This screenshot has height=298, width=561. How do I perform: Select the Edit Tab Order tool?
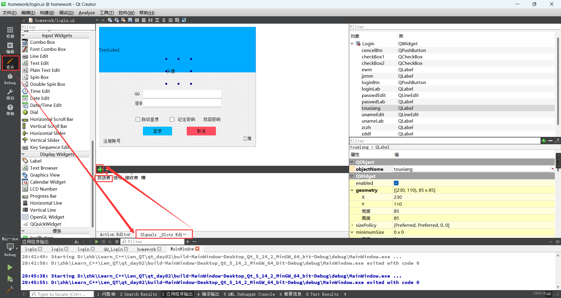[130, 20]
